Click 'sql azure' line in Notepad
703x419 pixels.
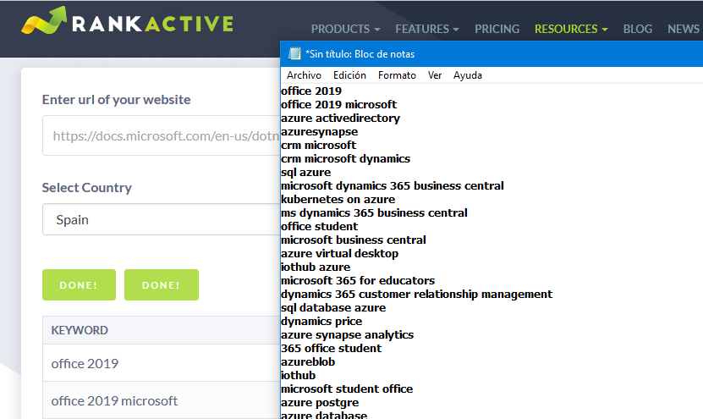305,173
